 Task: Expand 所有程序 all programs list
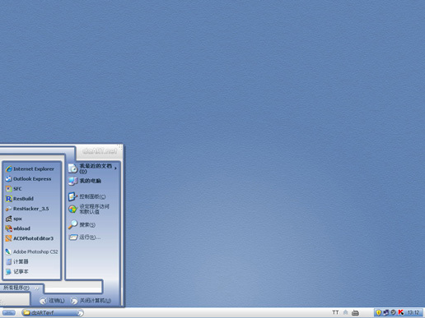pos(21,288)
